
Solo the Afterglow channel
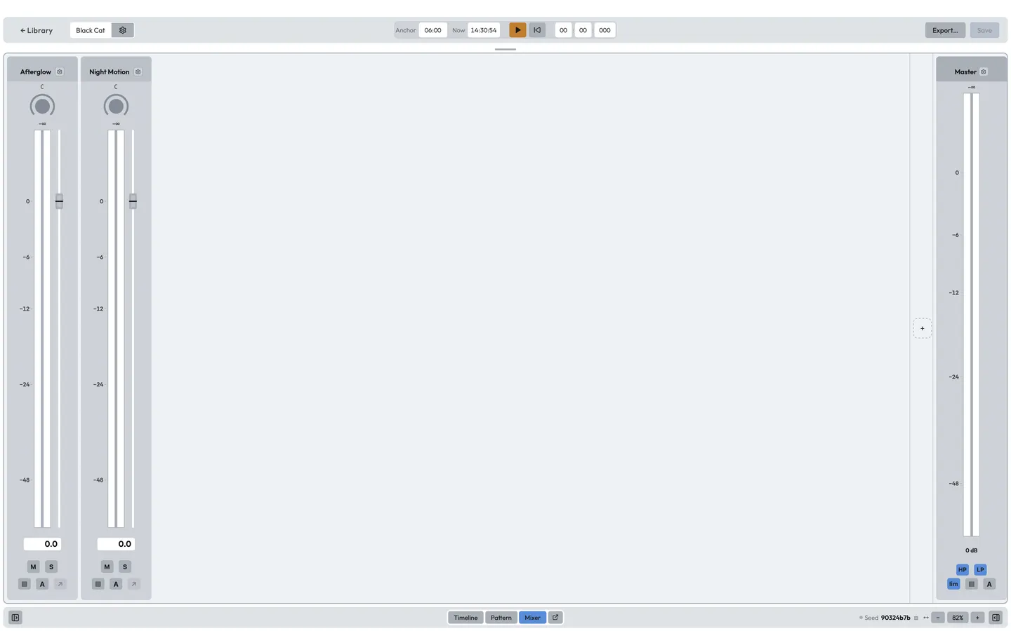point(51,566)
